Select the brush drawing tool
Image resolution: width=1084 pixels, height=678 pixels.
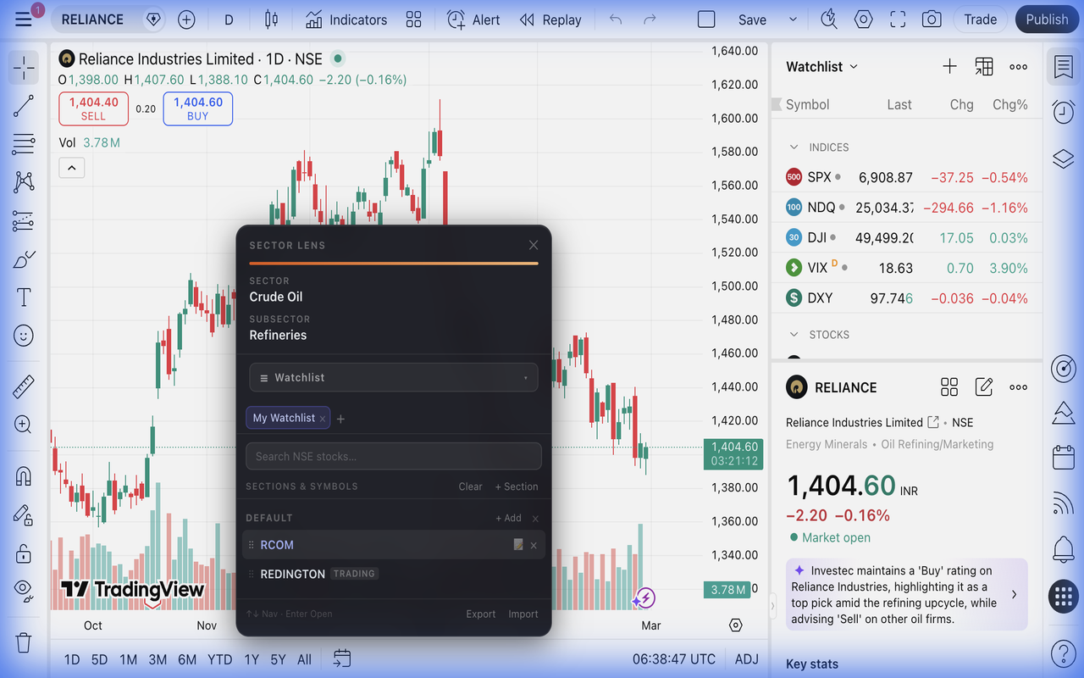click(x=24, y=259)
